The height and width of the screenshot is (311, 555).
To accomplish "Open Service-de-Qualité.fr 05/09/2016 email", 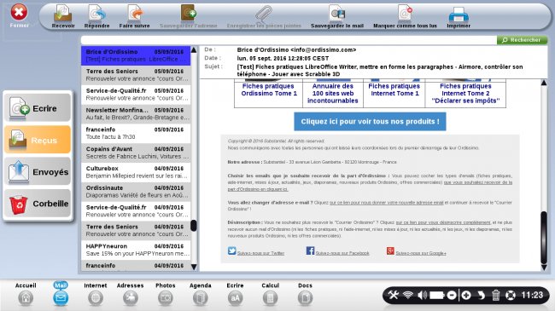I will tap(136, 95).
